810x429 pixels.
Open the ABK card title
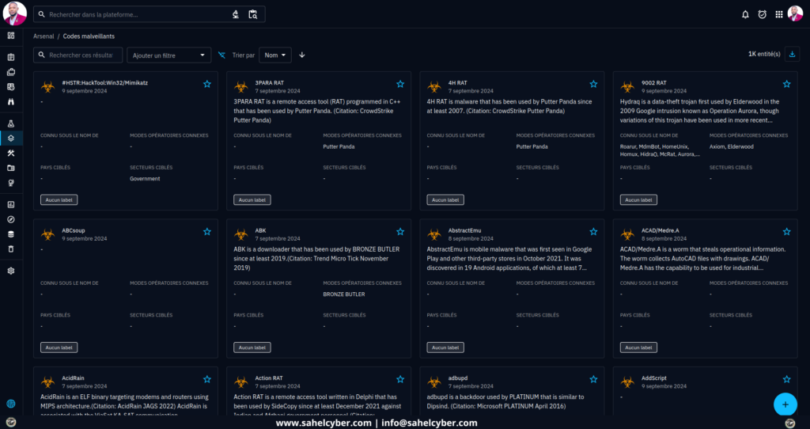click(260, 230)
